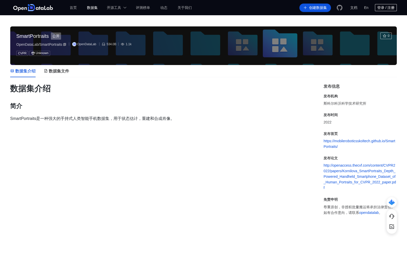The height and width of the screenshot is (254, 407).
Task: Click the OpenDataLab/SmartPortraits path text
Action: point(39,44)
